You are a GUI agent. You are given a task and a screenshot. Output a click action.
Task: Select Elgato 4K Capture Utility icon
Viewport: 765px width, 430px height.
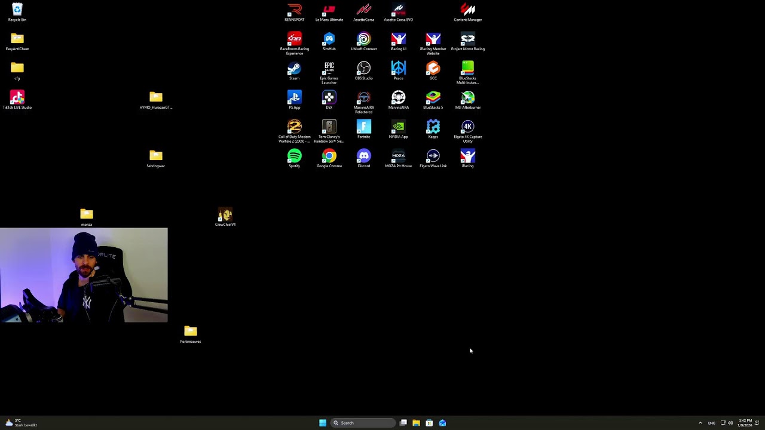point(467,131)
